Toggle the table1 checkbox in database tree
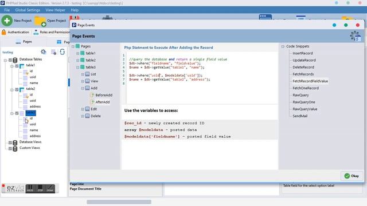 tap(17, 66)
